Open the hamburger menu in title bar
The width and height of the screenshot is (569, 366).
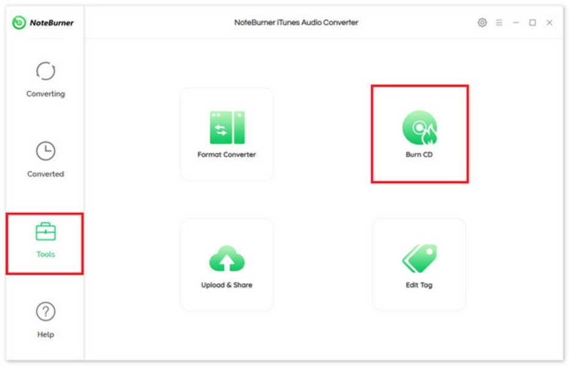[499, 23]
